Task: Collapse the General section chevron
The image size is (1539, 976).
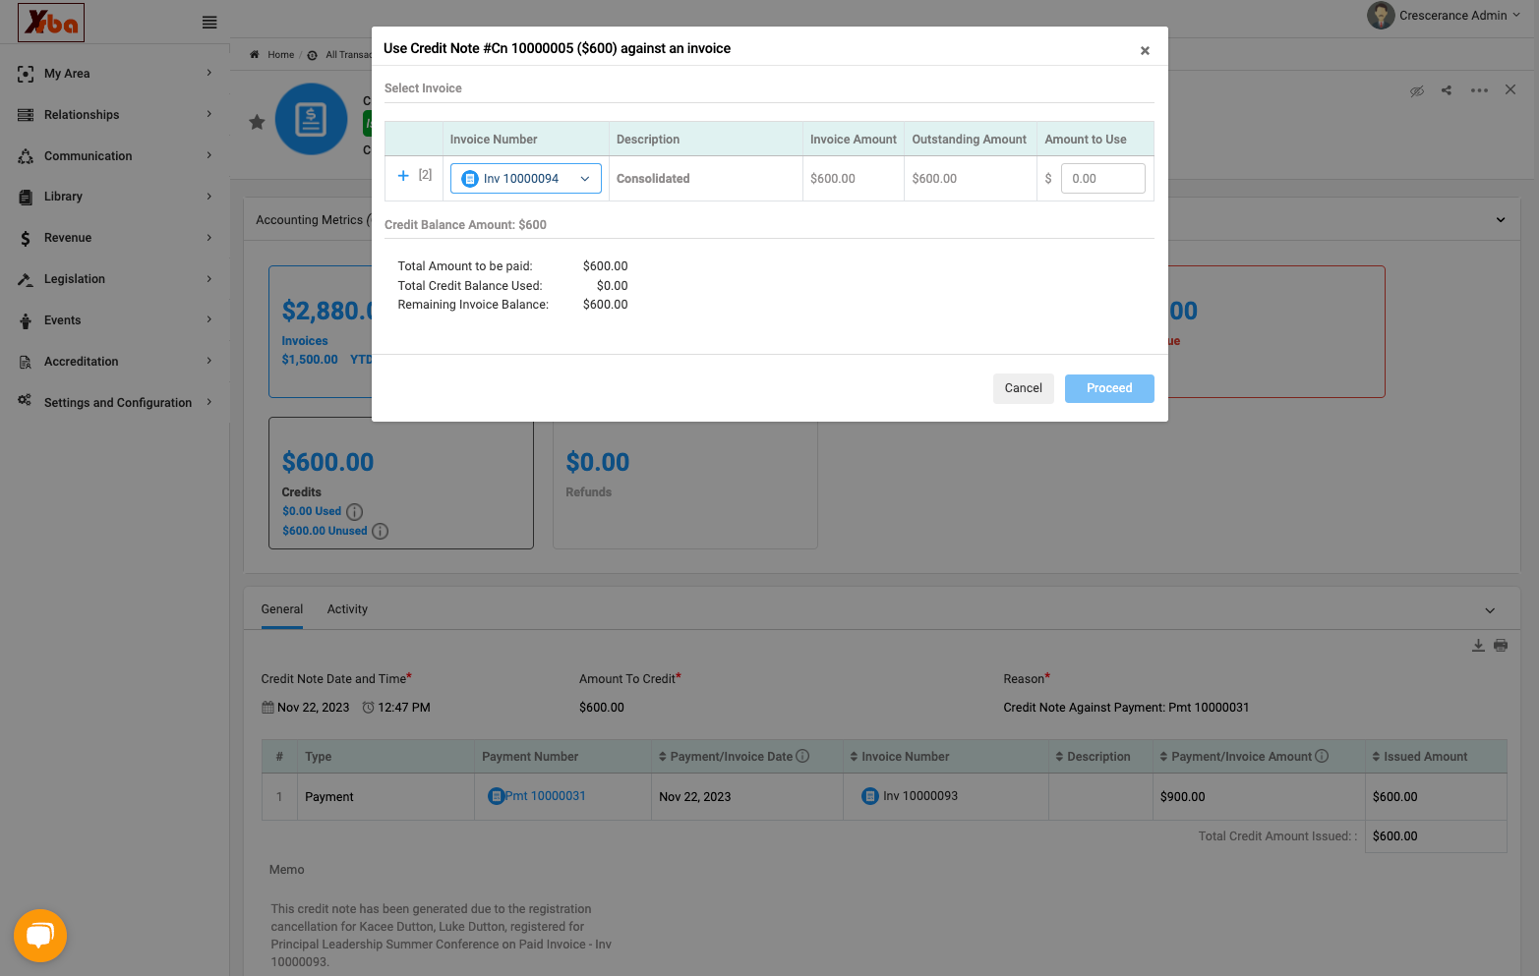Action: (1490, 610)
